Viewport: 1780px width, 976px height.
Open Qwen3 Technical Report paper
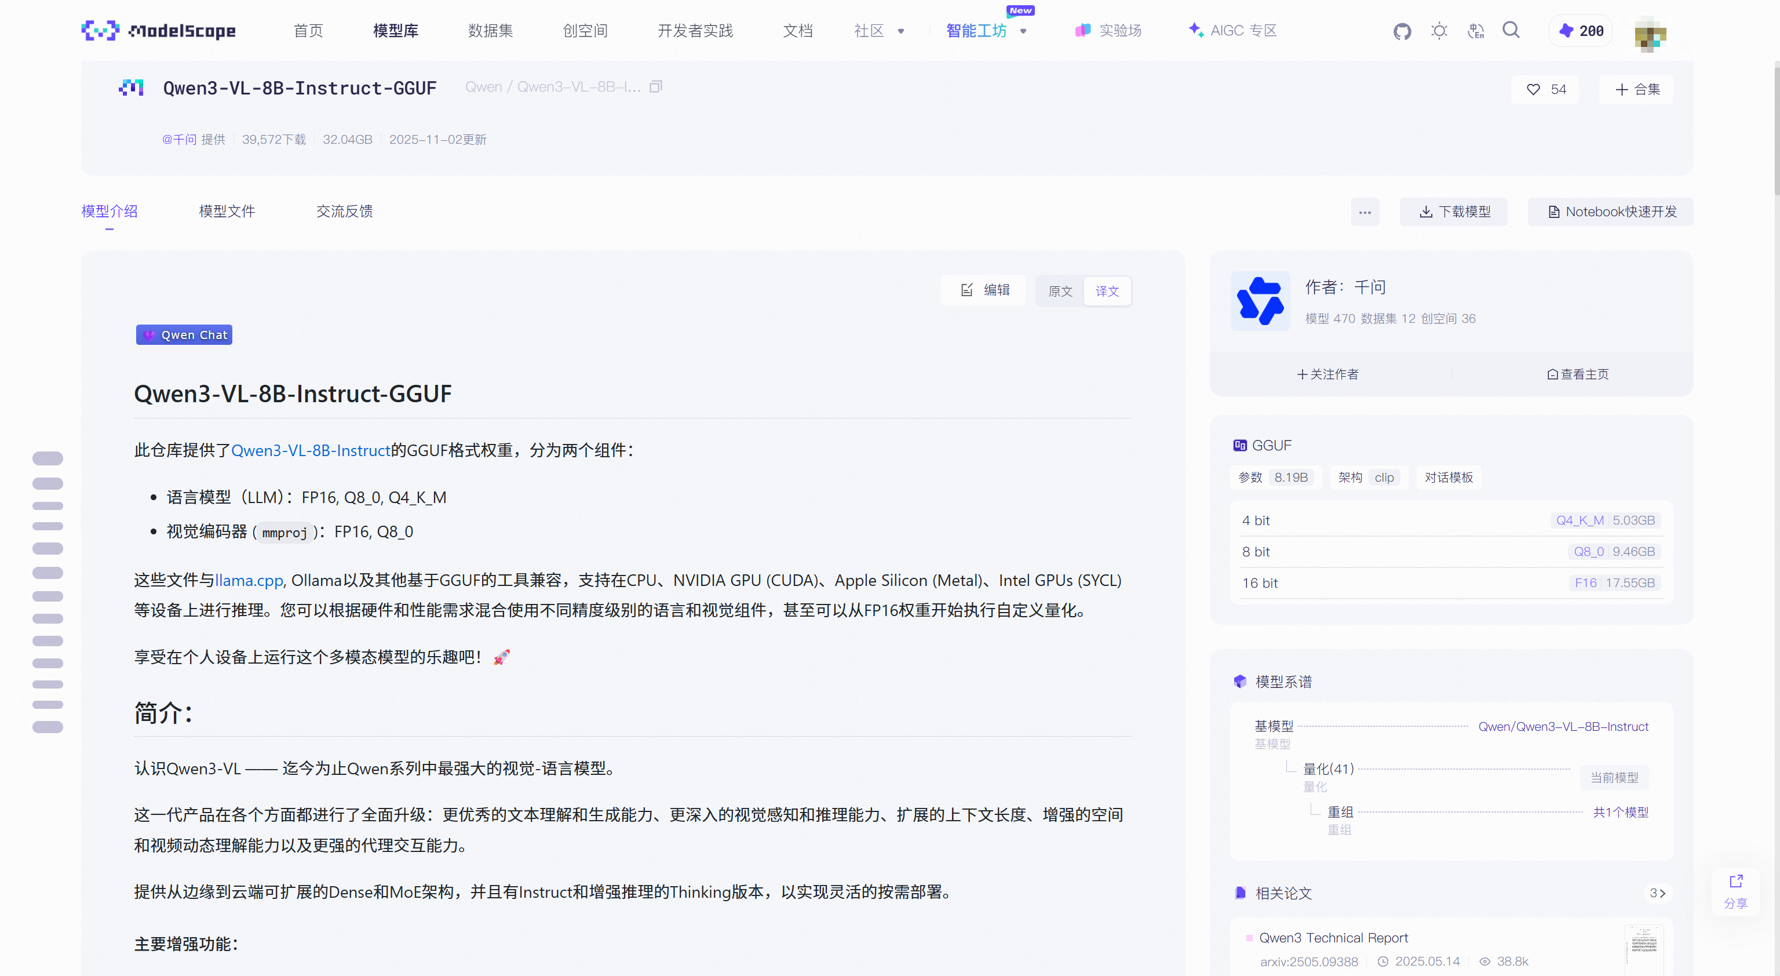1334,938
